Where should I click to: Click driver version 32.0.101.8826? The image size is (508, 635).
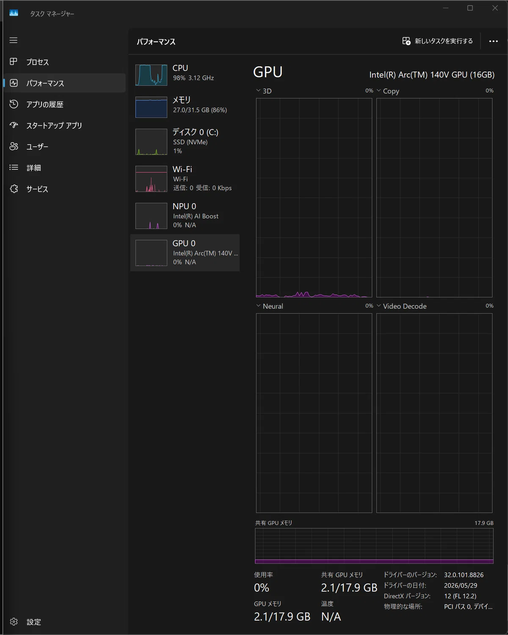(464, 575)
